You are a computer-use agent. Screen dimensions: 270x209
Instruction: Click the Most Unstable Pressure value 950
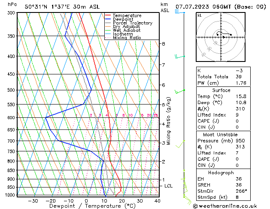tap(240, 141)
